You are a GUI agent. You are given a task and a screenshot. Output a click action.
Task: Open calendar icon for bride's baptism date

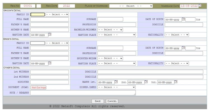pos(50,63)
